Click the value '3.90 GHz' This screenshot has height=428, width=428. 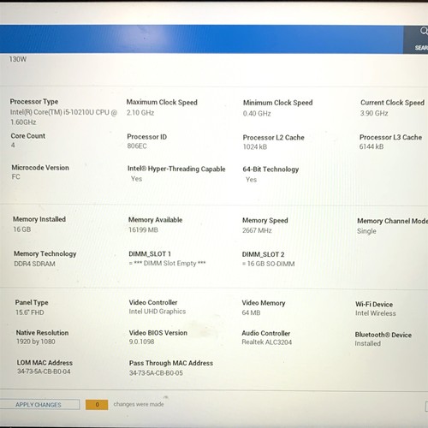pos(374,113)
